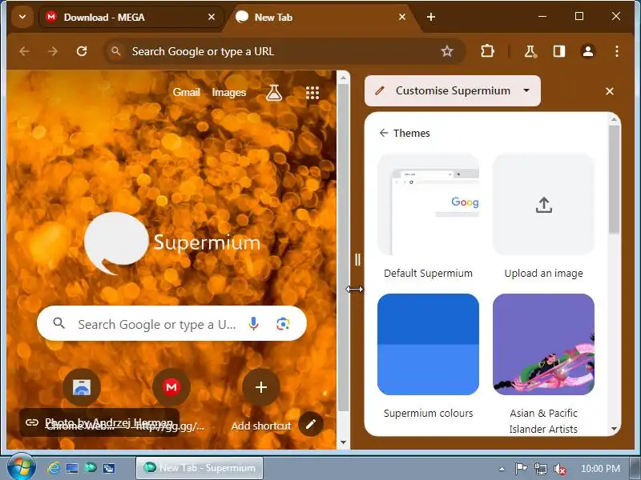Click the address bar search field

[x=284, y=51]
